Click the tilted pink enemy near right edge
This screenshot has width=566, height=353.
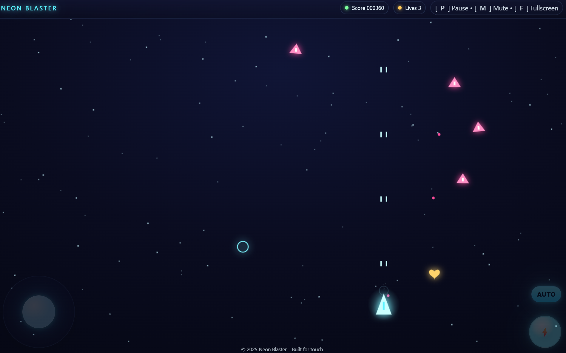pyautogui.click(x=479, y=127)
